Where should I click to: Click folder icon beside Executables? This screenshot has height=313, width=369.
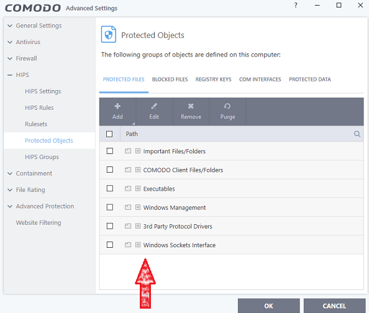[128, 189]
